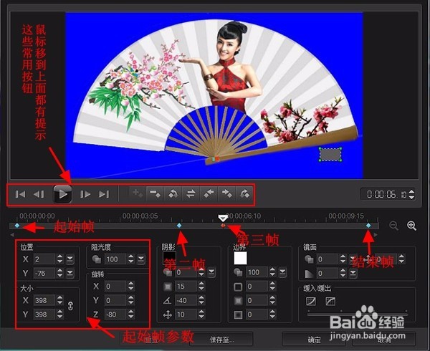This screenshot has height=351, width=430.
Task: Select the ending keyframe diamond on the timeline
Action: pyautogui.click(x=368, y=225)
